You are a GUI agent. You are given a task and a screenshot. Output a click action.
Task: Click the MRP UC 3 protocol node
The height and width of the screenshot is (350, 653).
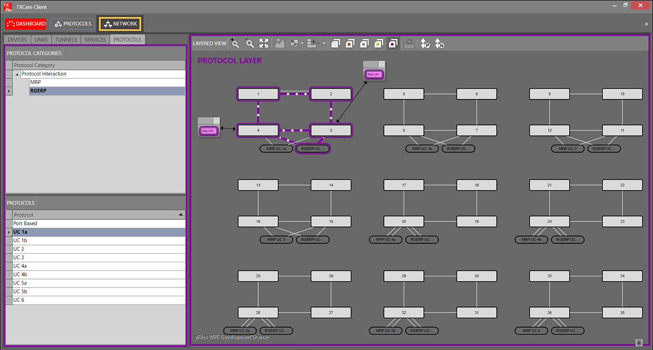tap(277, 239)
